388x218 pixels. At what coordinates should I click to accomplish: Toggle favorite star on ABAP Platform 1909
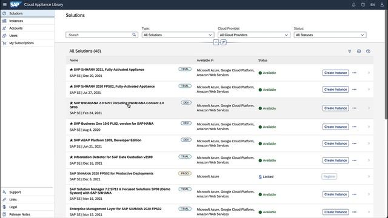coord(72,140)
